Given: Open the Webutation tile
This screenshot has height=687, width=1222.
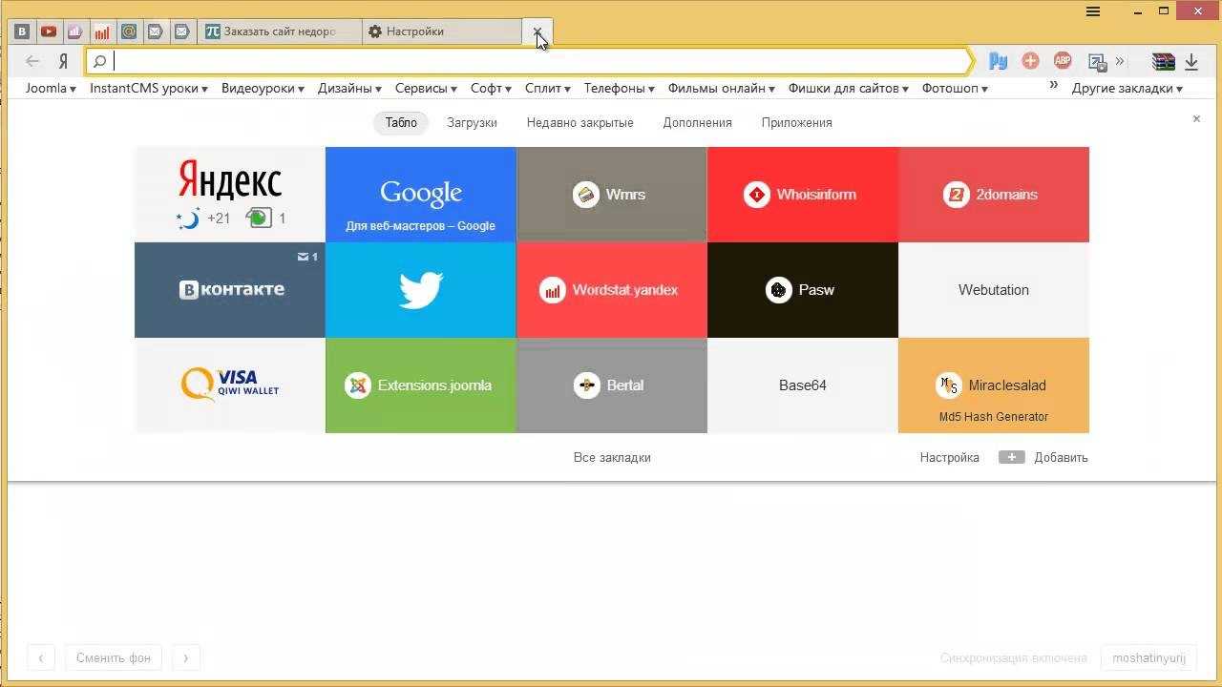Looking at the screenshot, I should click(x=994, y=290).
